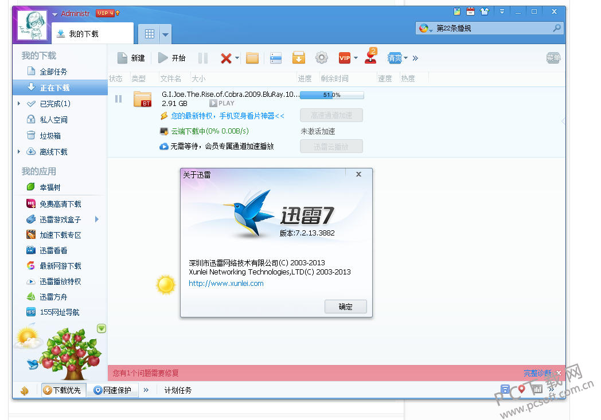This screenshot has height=420, width=601.
Task: Open the calendar icon in the title bar
Action: pyautogui.click(x=470, y=11)
